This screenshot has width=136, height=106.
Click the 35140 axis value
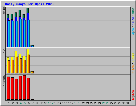(4, 11)
